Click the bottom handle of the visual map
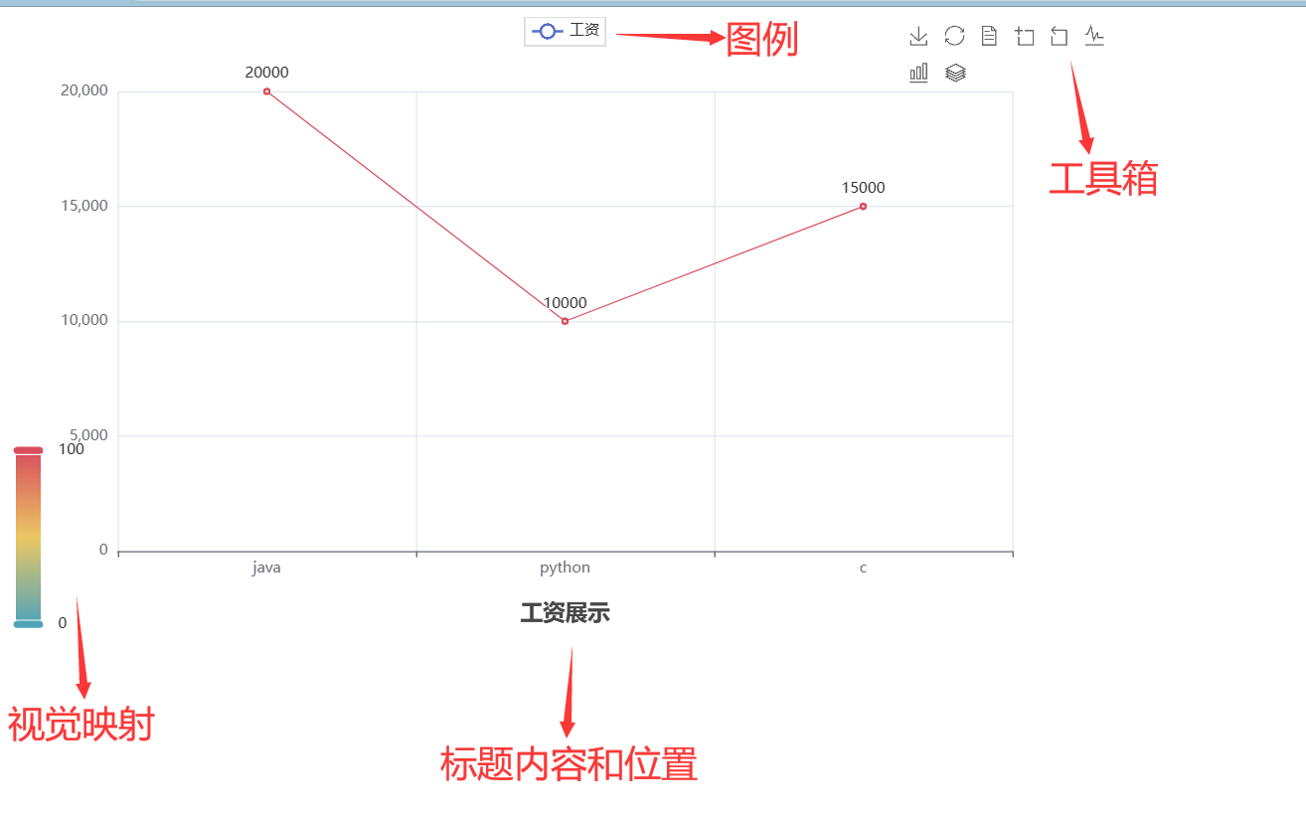 [28, 624]
